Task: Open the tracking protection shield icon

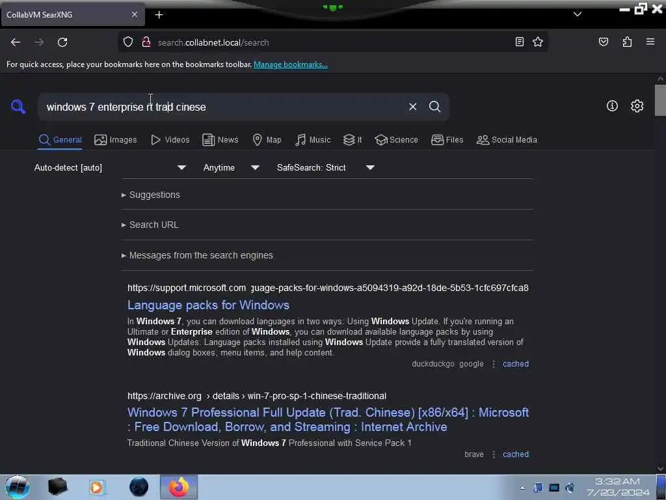Action: (128, 42)
